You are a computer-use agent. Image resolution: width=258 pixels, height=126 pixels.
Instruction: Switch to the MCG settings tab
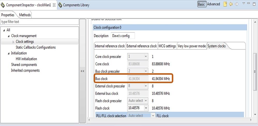(x=167, y=46)
